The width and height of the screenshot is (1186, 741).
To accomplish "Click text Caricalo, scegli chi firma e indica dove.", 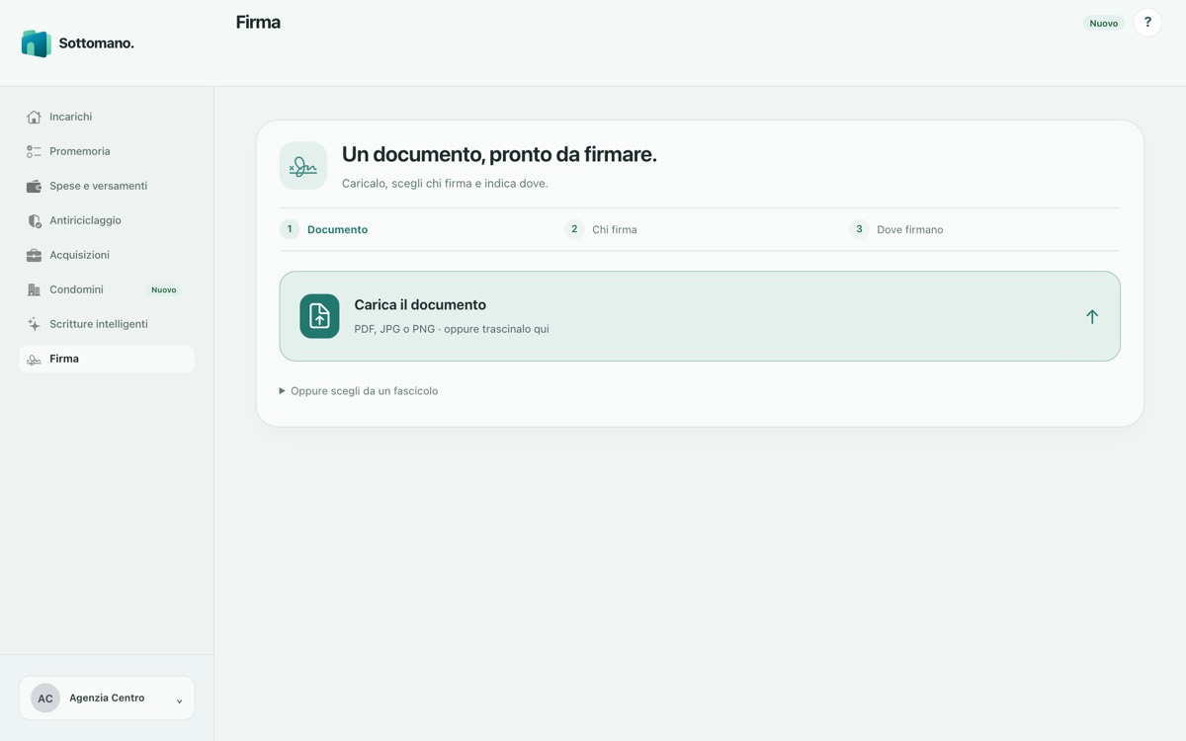I will [445, 184].
